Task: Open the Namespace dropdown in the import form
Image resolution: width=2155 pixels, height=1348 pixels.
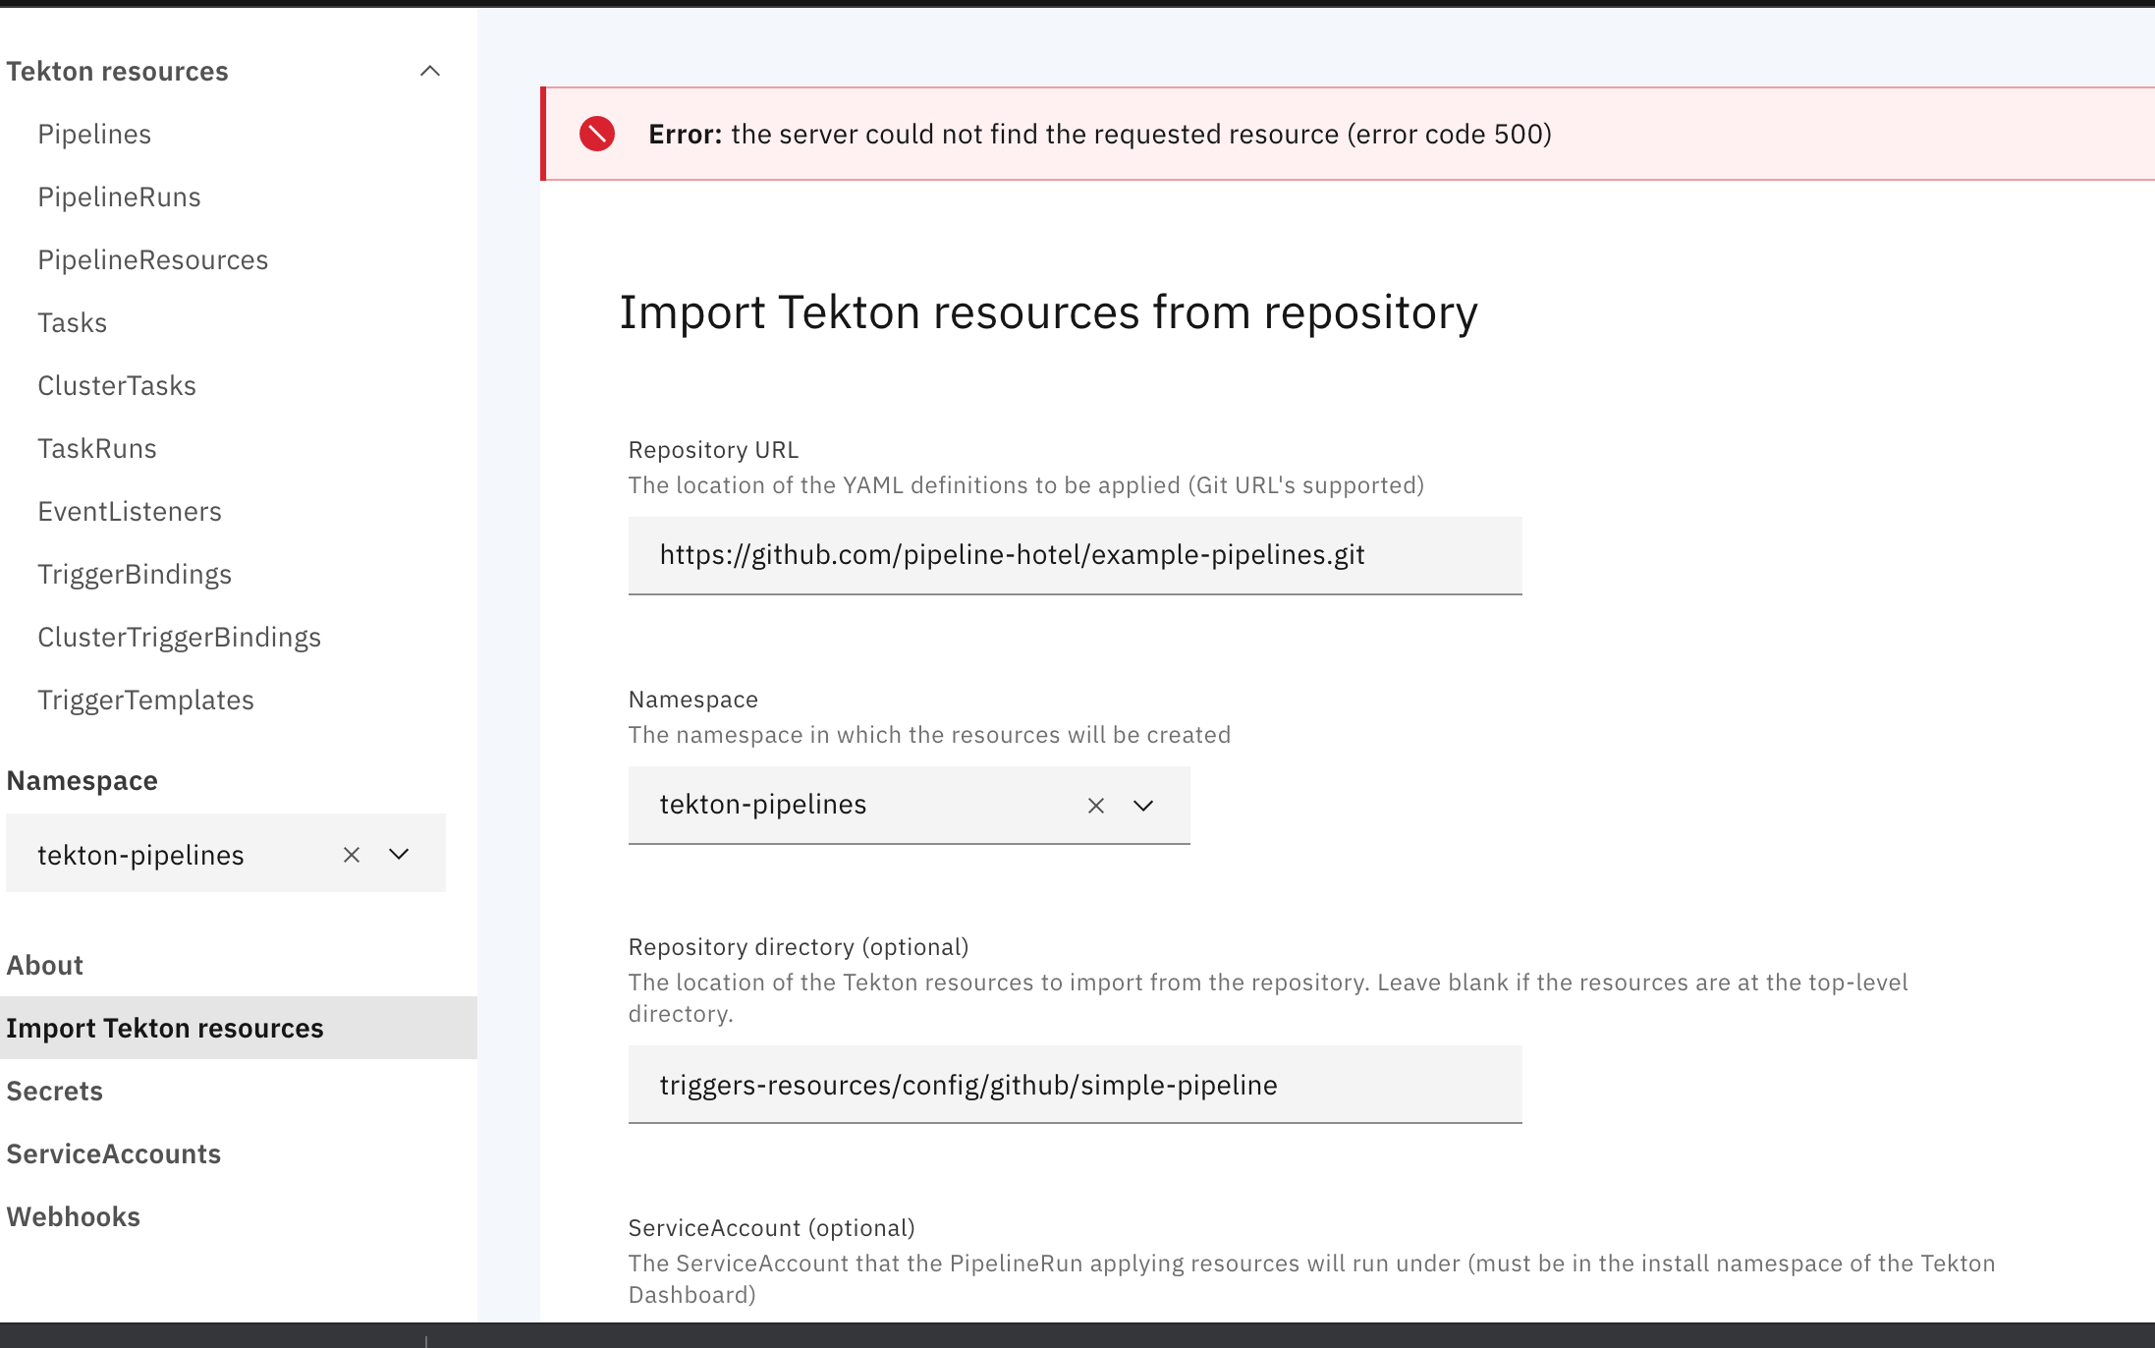Action: pyautogui.click(x=1142, y=806)
